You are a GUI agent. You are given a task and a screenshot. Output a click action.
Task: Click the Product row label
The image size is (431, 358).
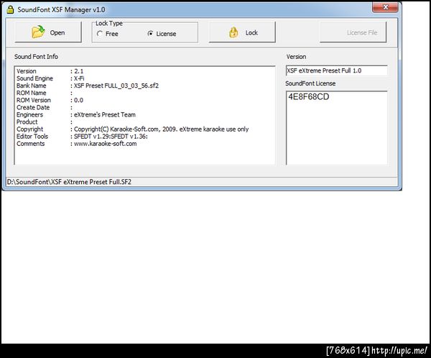[x=27, y=122]
